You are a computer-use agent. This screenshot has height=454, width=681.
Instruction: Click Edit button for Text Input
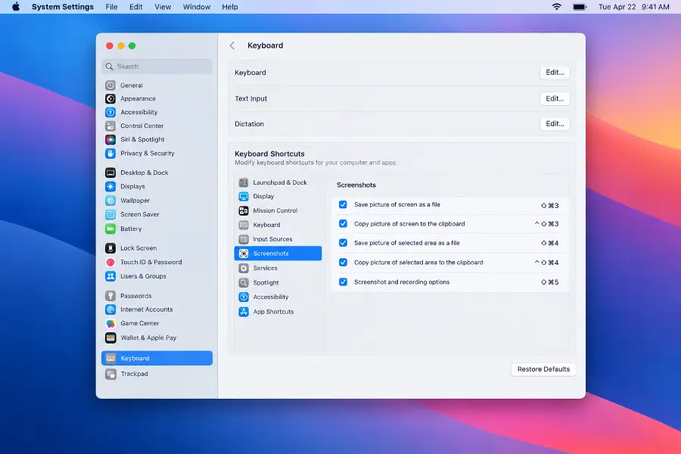[555, 98]
